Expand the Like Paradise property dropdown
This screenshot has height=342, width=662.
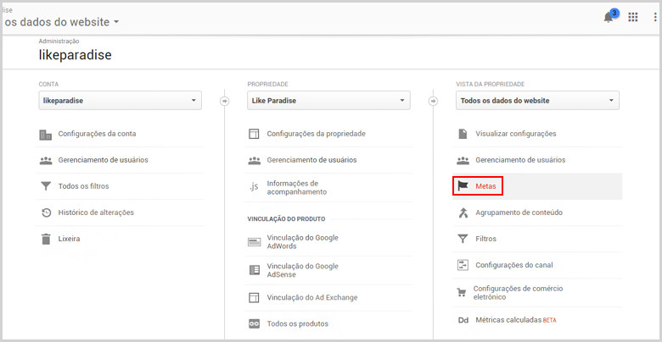(329, 101)
